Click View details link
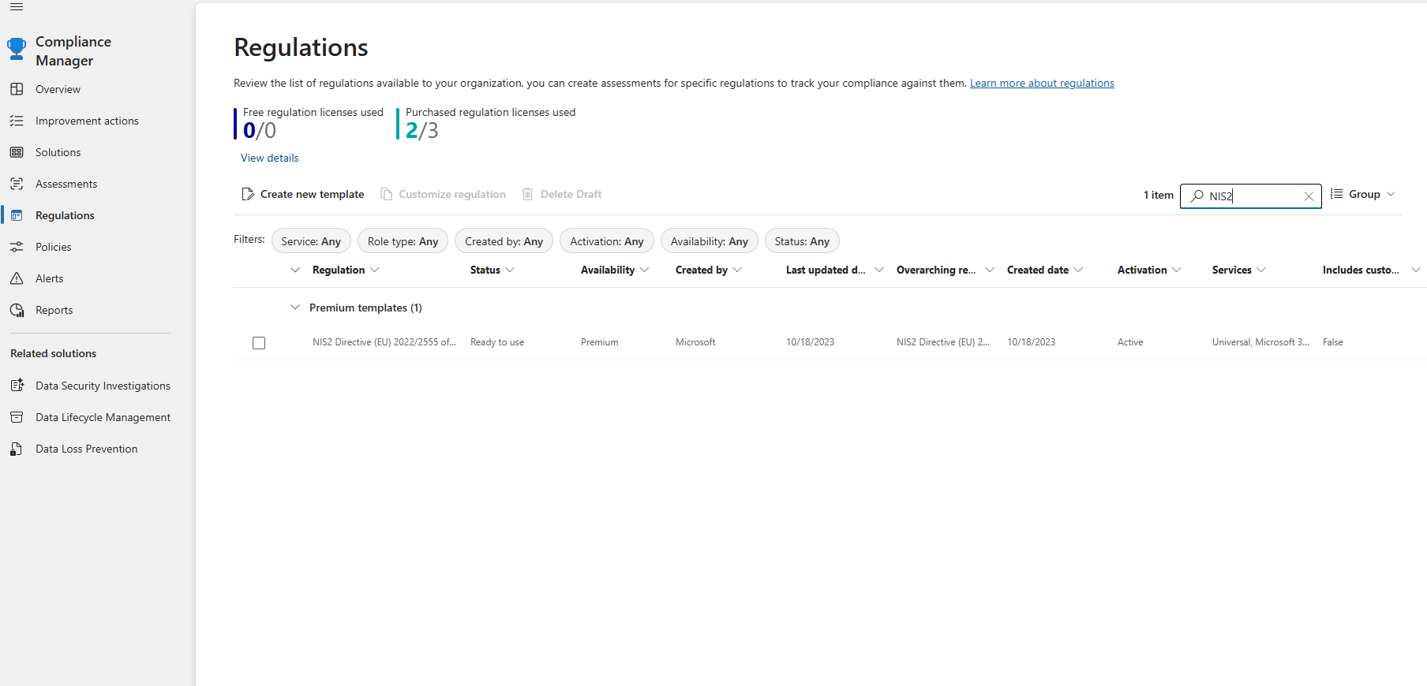Screen dimensions: 1427x686 pyautogui.click(x=269, y=158)
